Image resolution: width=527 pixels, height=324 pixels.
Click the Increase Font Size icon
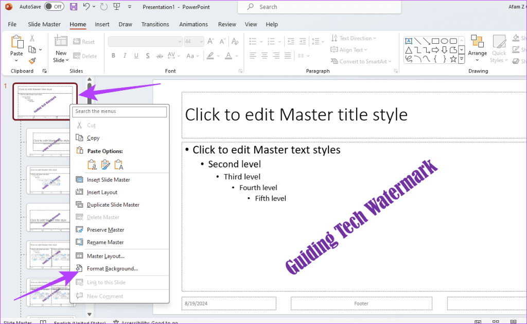(210, 40)
